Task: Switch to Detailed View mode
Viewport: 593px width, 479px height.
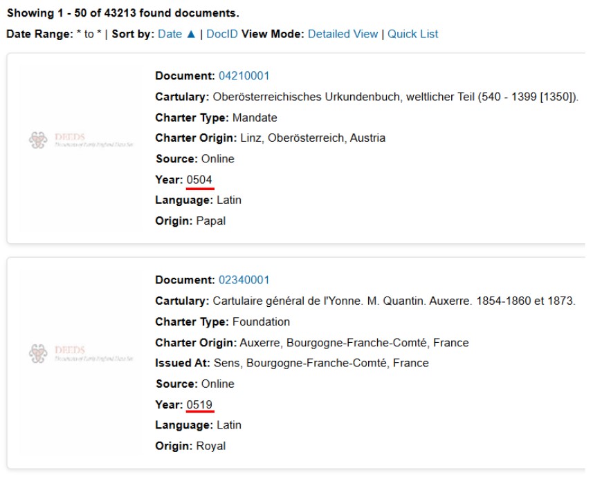Action: click(343, 34)
